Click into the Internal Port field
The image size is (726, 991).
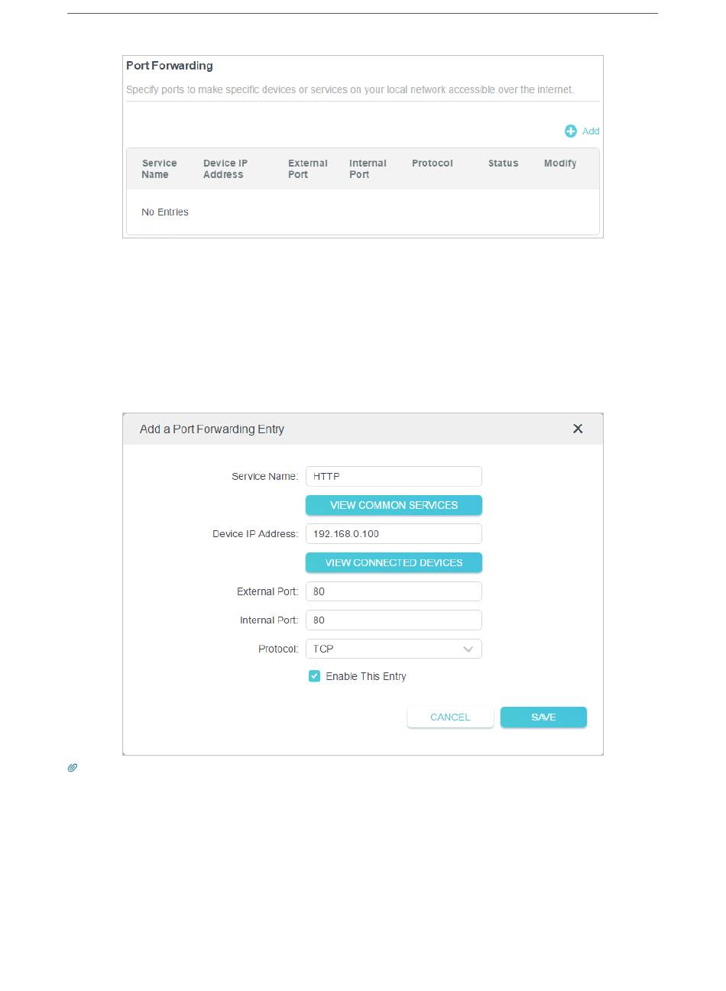[x=394, y=620]
